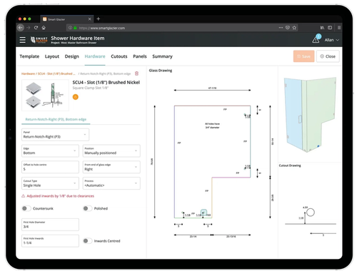Open the browser home page icon
The width and height of the screenshot is (357, 271).
point(44,28)
